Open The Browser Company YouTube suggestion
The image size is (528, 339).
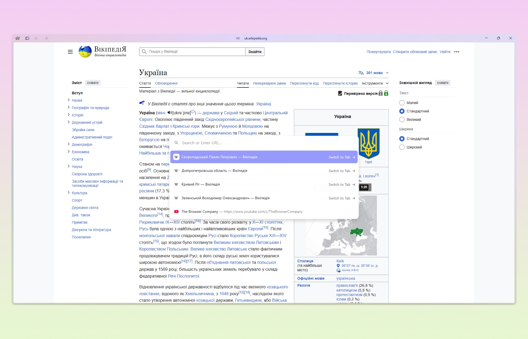tap(264, 212)
